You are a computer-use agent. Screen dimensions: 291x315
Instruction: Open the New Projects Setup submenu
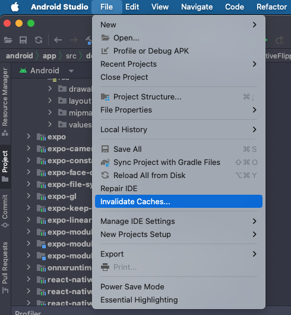click(x=179, y=234)
